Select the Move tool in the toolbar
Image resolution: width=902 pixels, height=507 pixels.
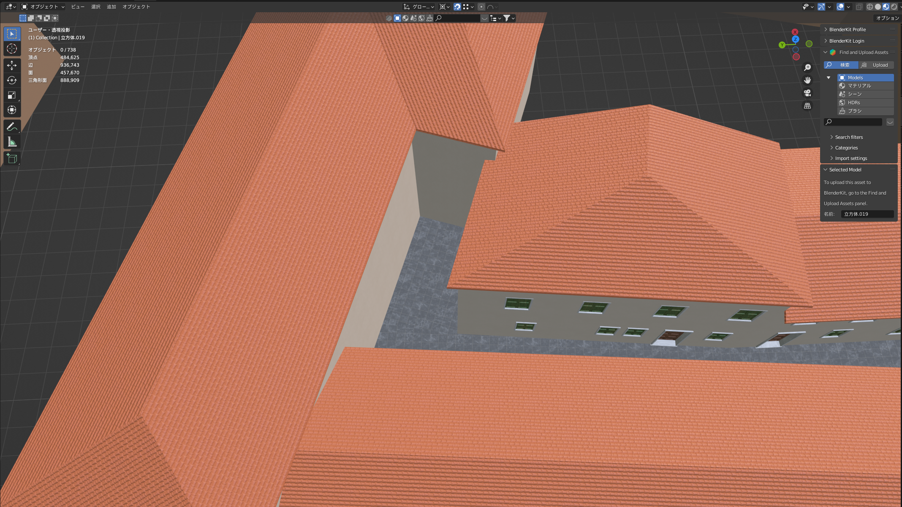[x=12, y=65]
